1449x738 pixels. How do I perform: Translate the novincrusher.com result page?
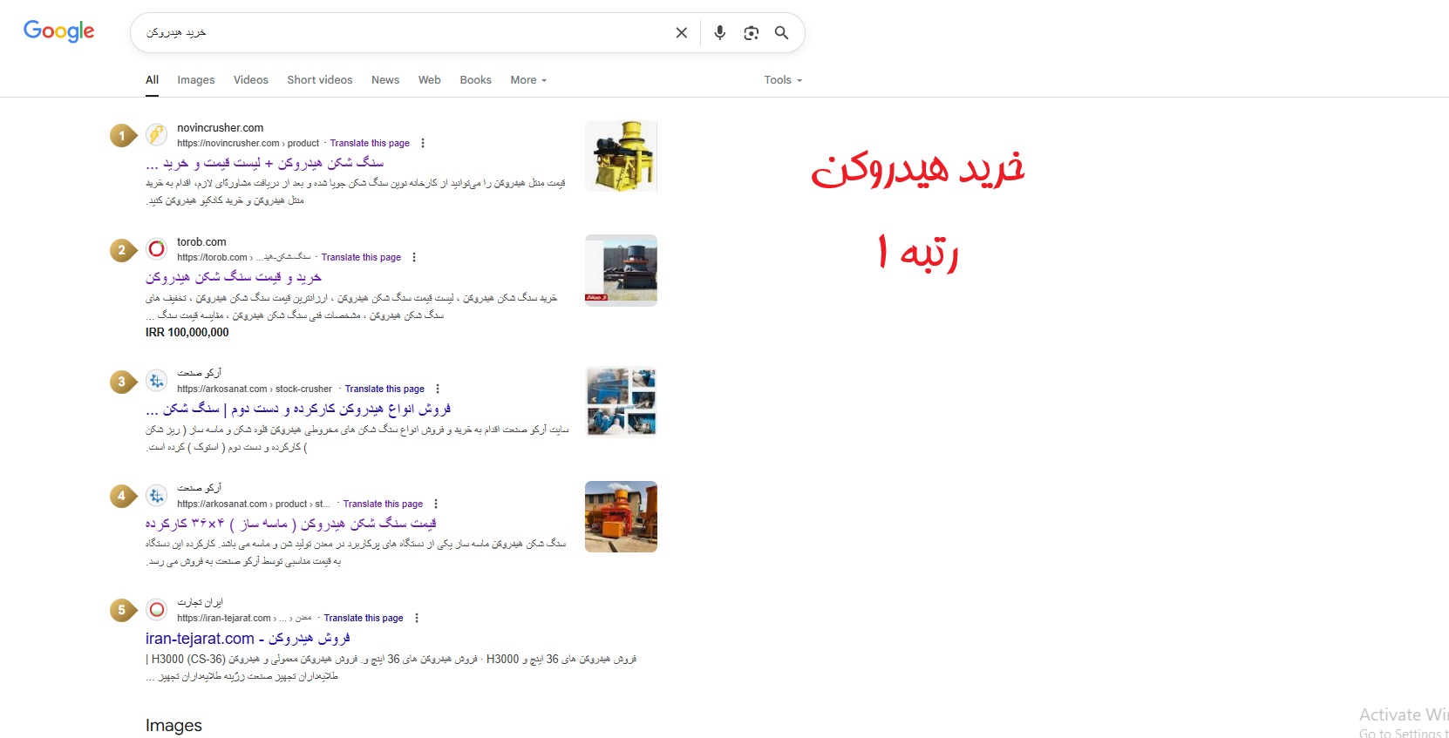coord(370,143)
